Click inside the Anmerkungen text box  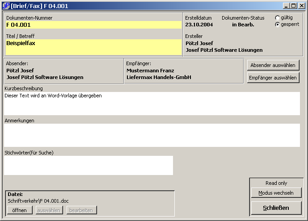pyautogui.click(x=152, y=135)
